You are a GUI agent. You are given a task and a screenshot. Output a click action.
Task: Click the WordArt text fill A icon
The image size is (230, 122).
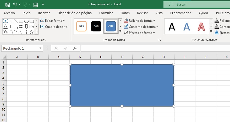coord(217,20)
